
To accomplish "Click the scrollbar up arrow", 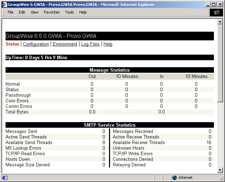I will [220, 22].
